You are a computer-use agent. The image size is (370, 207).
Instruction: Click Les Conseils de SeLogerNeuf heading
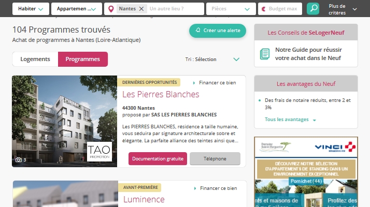click(306, 33)
